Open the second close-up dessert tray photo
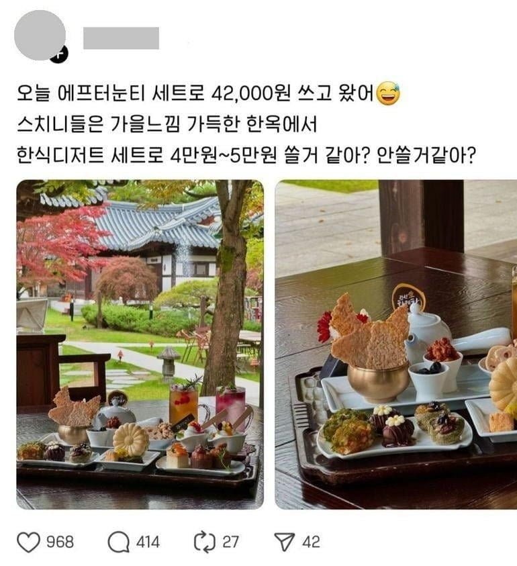This screenshot has height=566, width=517. [x=396, y=344]
